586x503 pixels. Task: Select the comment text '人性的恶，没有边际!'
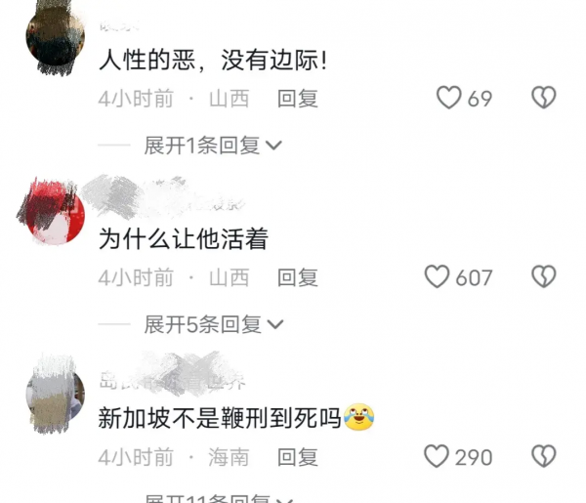(x=213, y=60)
